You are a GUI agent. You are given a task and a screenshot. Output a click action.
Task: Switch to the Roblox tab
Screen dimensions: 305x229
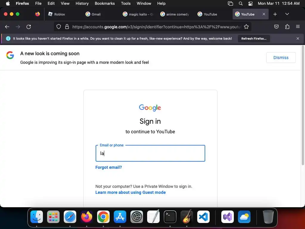click(63, 14)
